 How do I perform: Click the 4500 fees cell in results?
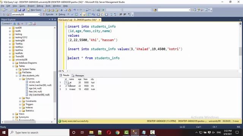click(86, 89)
